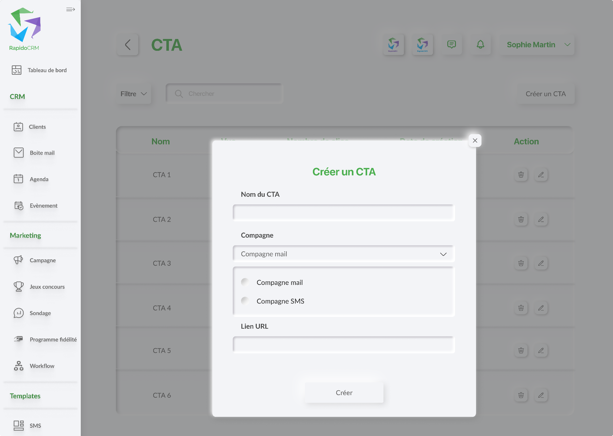This screenshot has height=436, width=613.
Task: Click the Chercher search field
Action: [x=224, y=94]
